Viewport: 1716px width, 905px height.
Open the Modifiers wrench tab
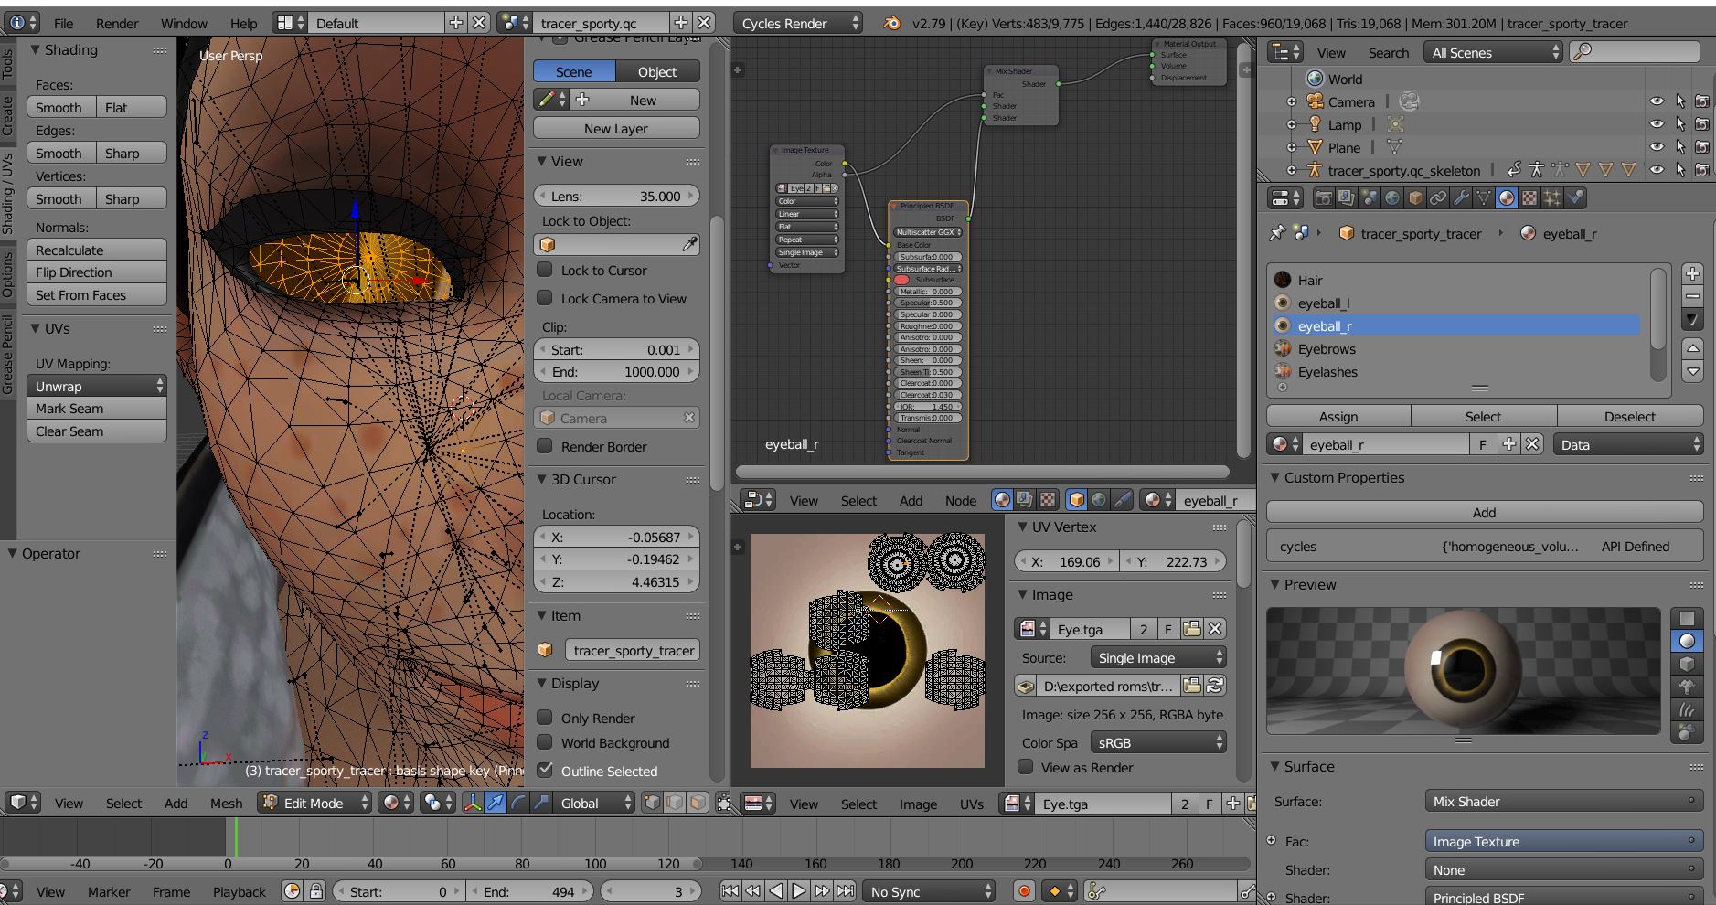(1461, 197)
